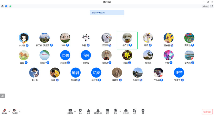214x115 pixels.
Task: Expand video options arrow beside 开启视频
Action: click(19, 111)
